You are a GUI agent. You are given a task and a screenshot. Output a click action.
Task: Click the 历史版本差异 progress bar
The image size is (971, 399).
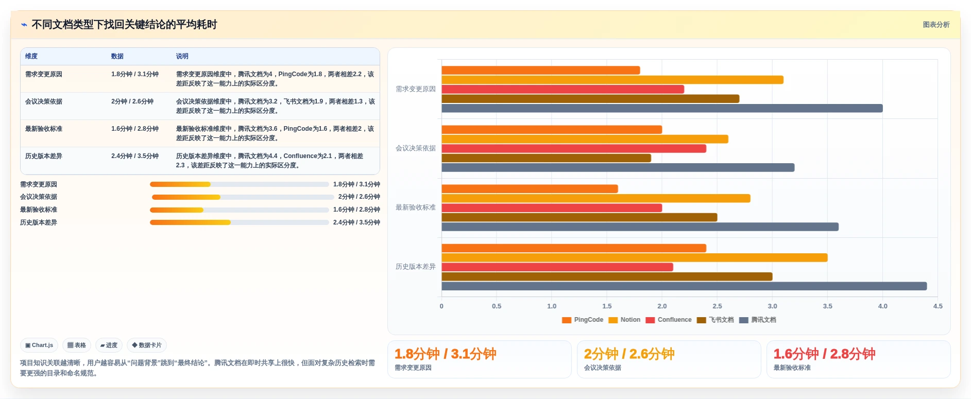(x=239, y=222)
